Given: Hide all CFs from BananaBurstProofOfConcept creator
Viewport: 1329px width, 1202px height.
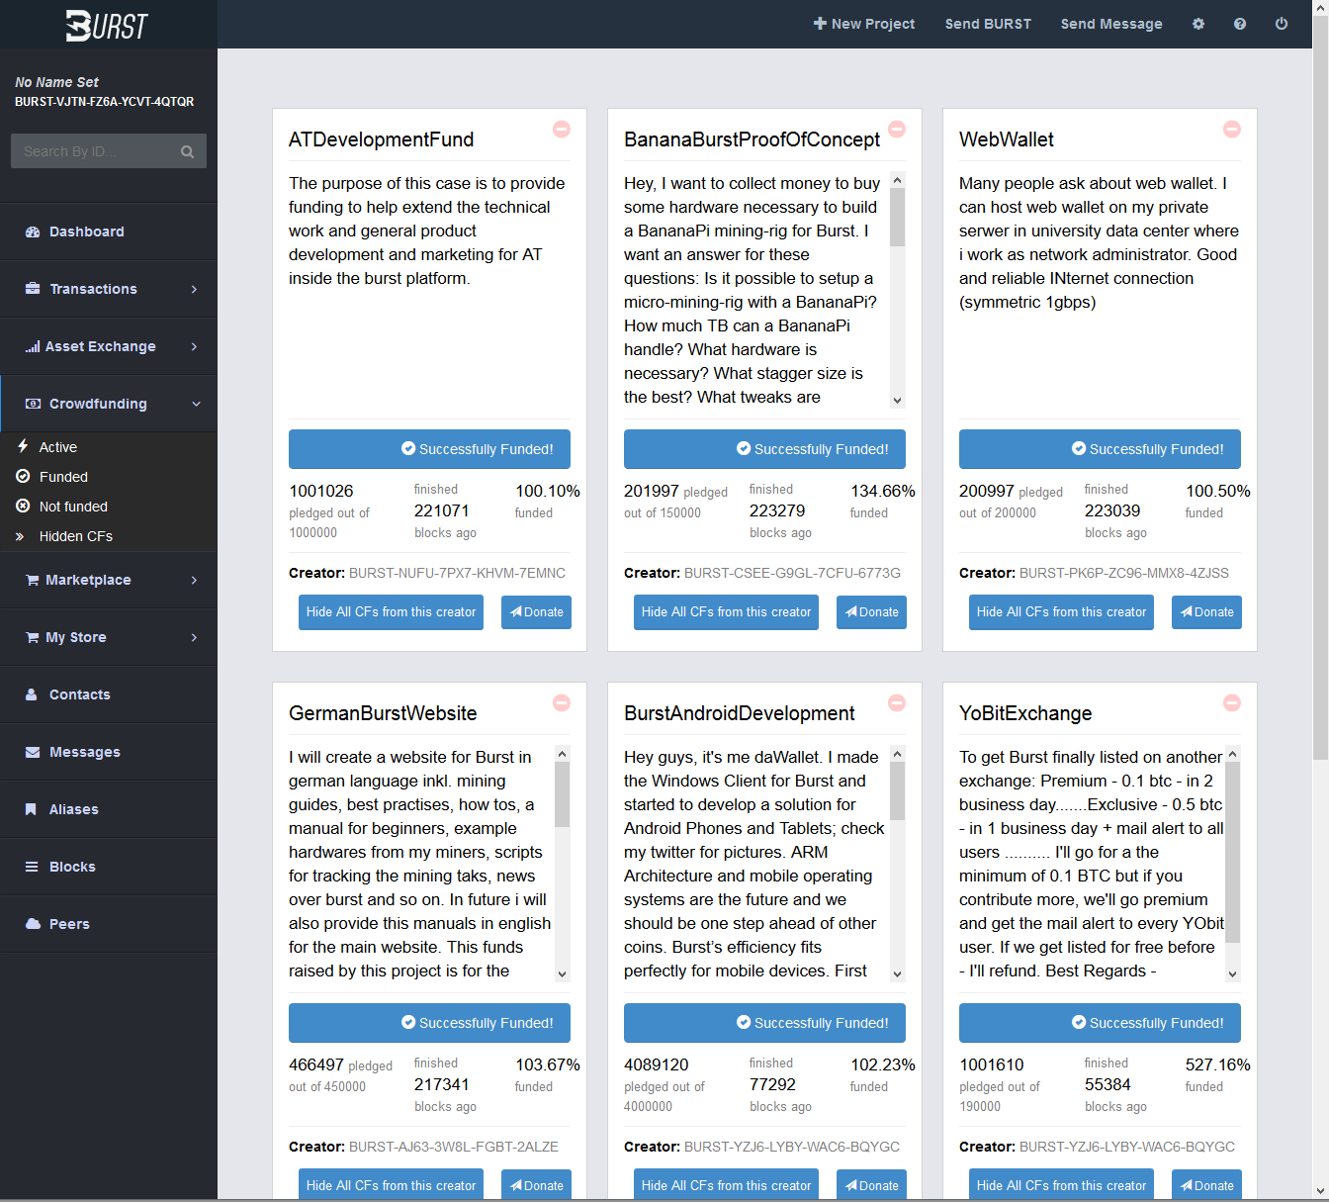Looking at the screenshot, I should (x=726, y=612).
